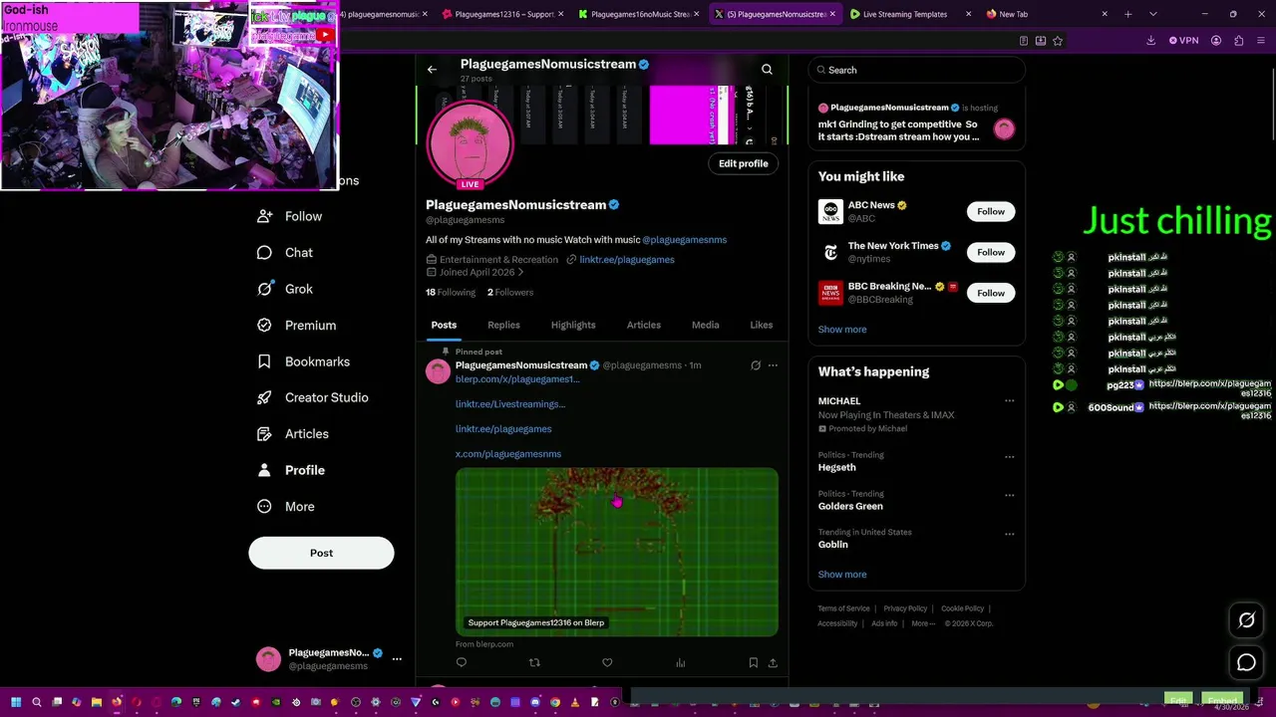Open browser downloads icon
Image resolution: width=1276 pixels, height=717 pixels.
[x=1150, y=41]
